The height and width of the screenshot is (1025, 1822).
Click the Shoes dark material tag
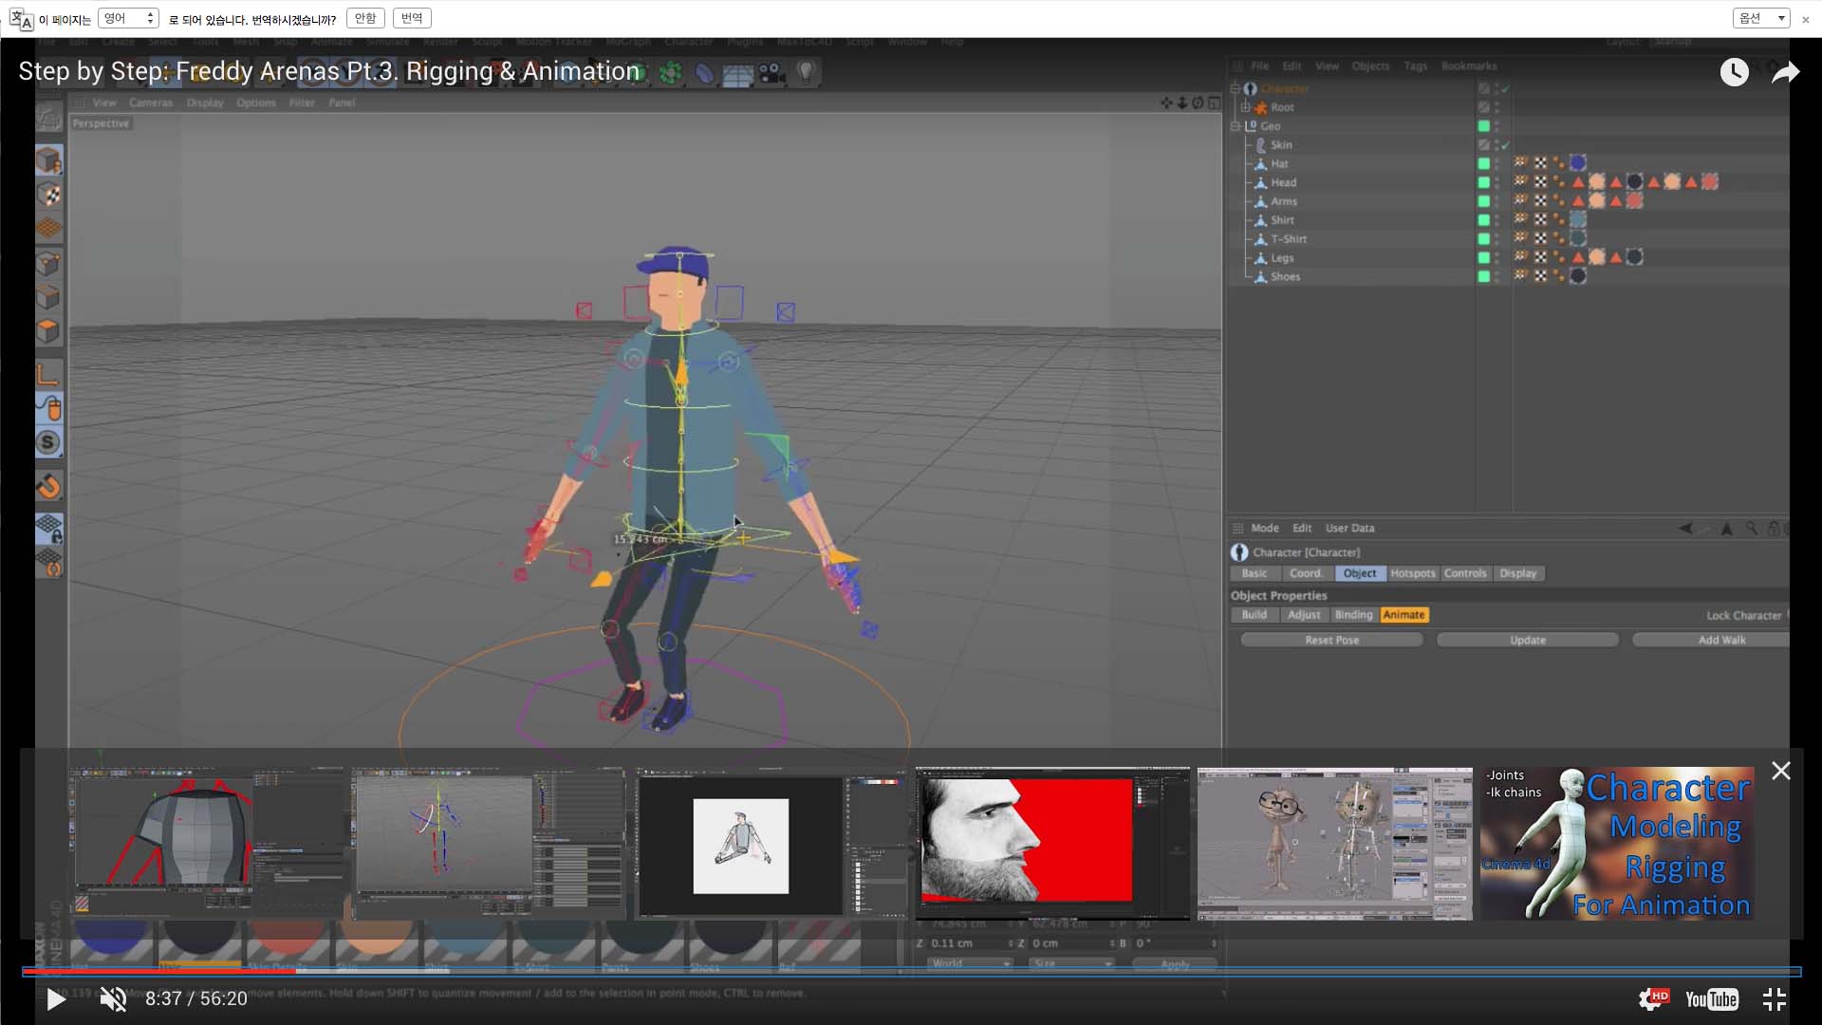click(1577, 276)
